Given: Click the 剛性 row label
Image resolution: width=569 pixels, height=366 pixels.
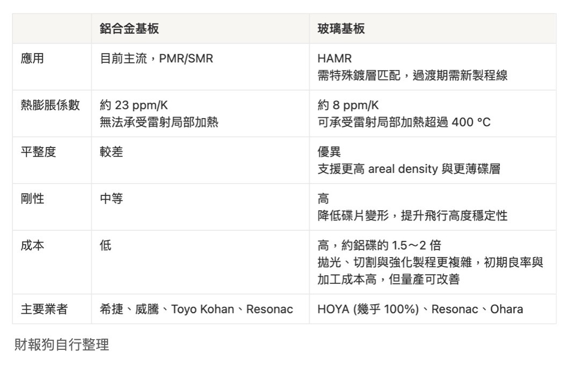Looking at the screenshot, I should click(32, 199).
